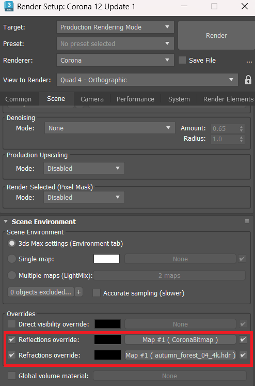Click the ellipsis icon next to Save File
Screen dimensions: 255x386
coord(249,61)
